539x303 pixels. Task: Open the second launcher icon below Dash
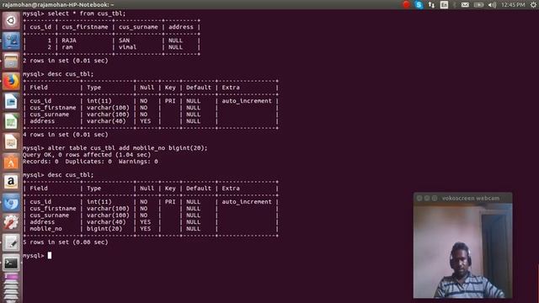click(x=11, y=41)
